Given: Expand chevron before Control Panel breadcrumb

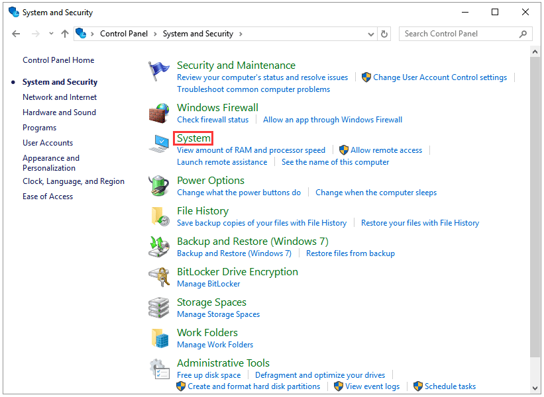Looking at the screenshot, I should tap(92, 34).
